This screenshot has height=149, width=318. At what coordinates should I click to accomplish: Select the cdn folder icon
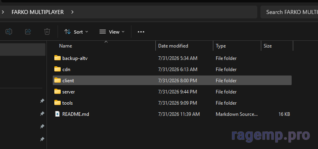point(58,69)
